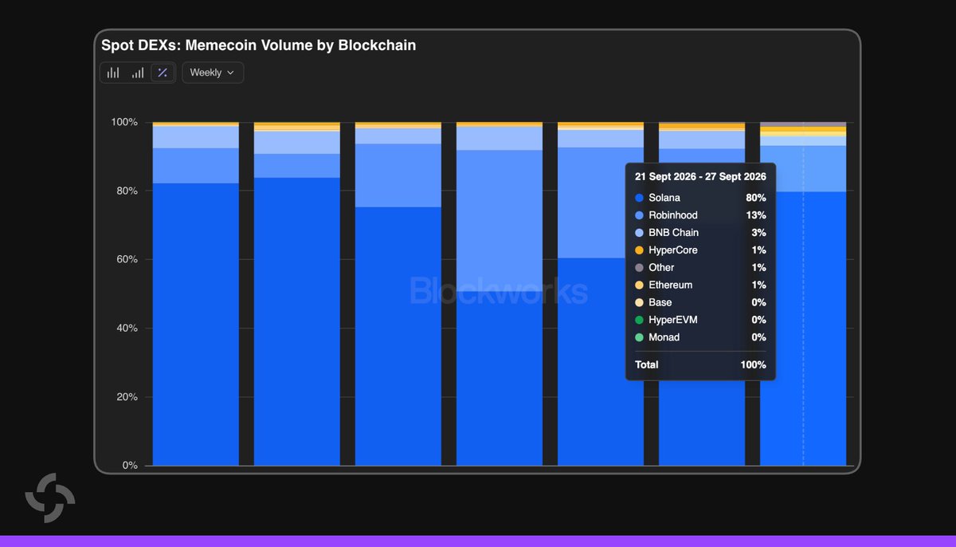Click the Solana label in tooltip
This screenshot has width=956, height=547.
[664, 198]
